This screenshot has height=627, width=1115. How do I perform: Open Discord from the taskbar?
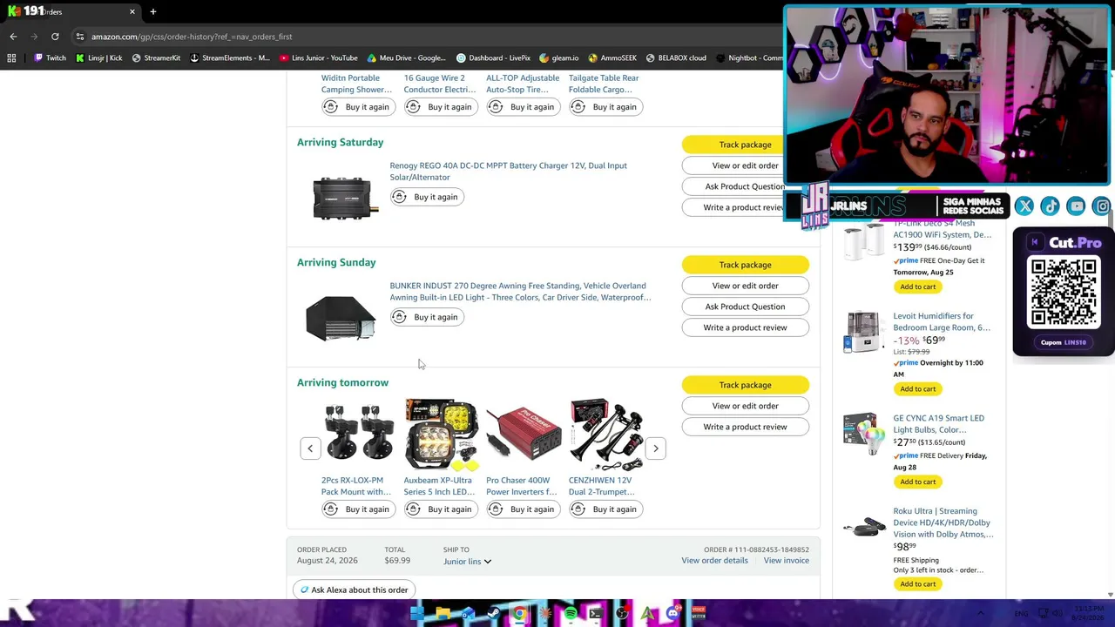(x=672, y=614)
